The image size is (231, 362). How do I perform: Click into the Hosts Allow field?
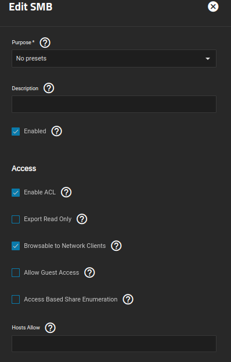click(114, 343)
